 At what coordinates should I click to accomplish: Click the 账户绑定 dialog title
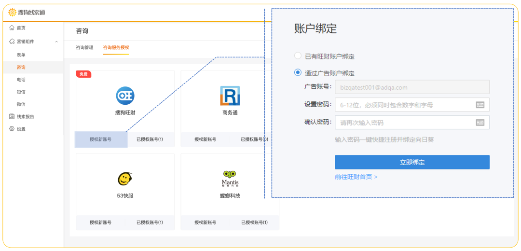[x=315, y=29]
